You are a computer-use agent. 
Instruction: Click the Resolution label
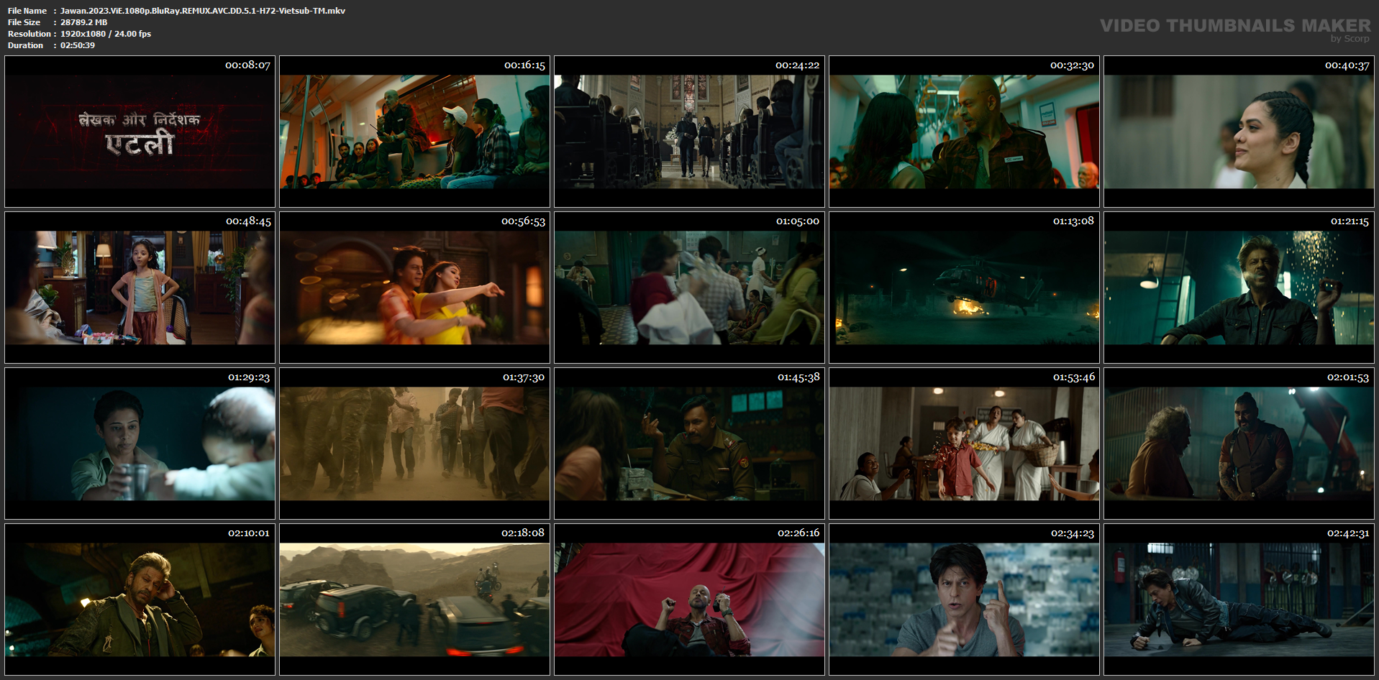(29, 34)
